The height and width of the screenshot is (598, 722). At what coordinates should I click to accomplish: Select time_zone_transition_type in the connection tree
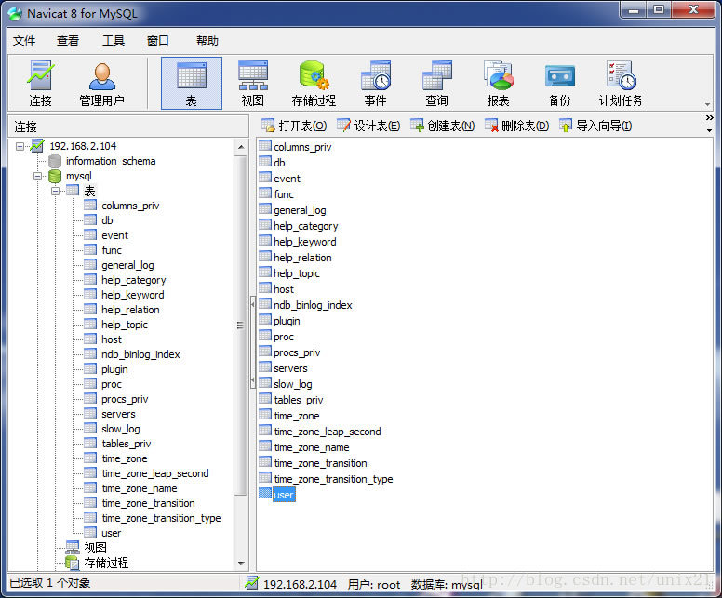(161, 518)
